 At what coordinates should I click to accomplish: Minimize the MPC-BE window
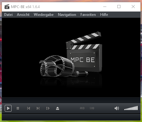105,7
